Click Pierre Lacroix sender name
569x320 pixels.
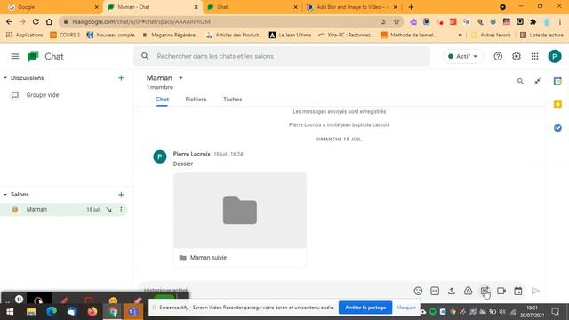point(192,154)
